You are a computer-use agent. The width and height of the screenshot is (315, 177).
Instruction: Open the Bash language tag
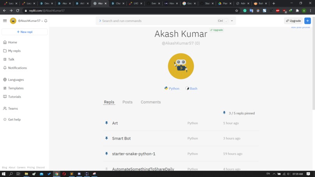(191, 88)
